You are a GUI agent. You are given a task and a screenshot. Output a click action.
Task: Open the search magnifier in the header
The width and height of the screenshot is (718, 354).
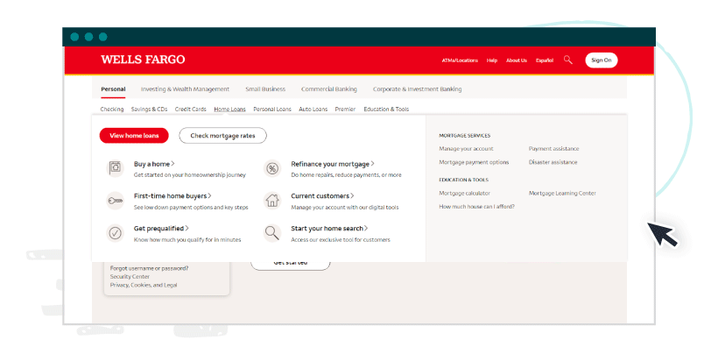(567, 60)
